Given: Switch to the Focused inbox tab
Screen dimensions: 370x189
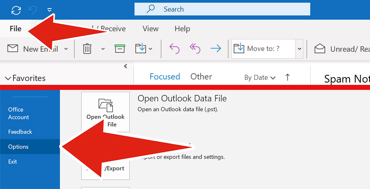Looking at the screenshot, I should (165, 76).
